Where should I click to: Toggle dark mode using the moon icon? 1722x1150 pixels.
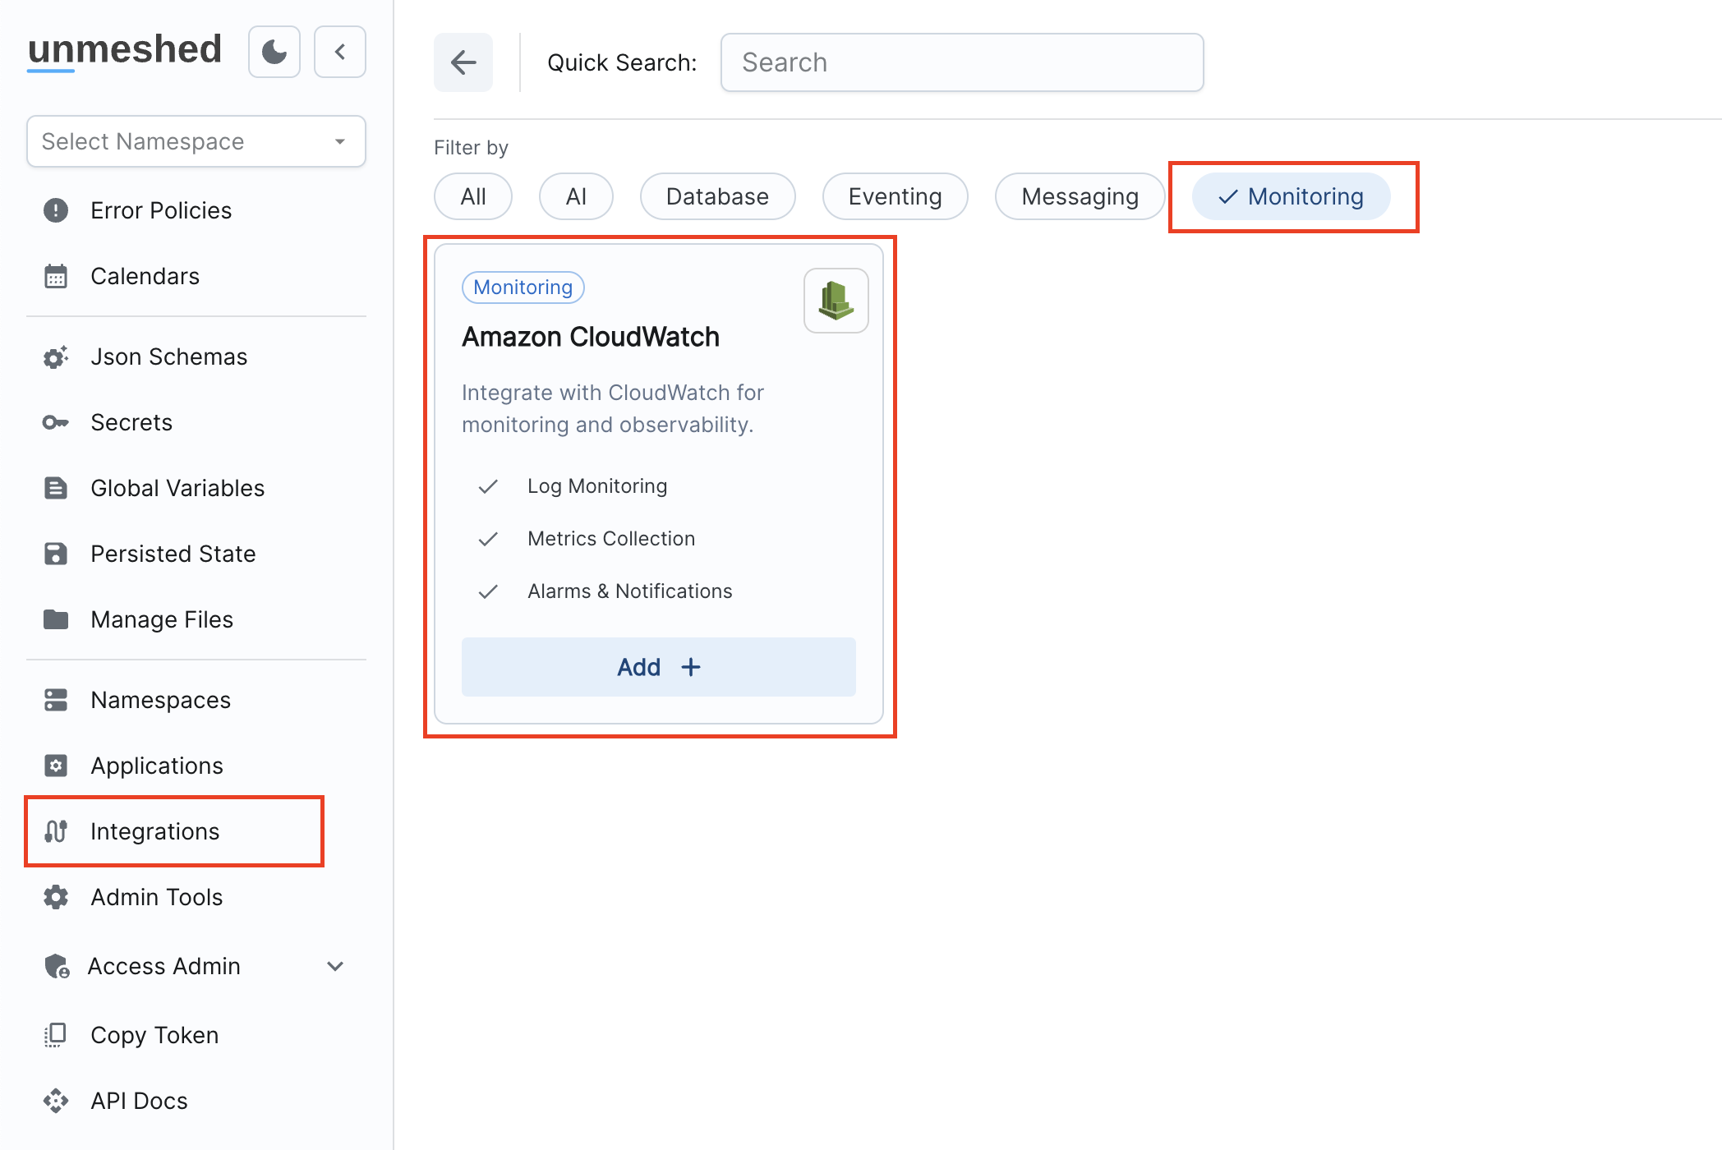[x=274, y=51]
